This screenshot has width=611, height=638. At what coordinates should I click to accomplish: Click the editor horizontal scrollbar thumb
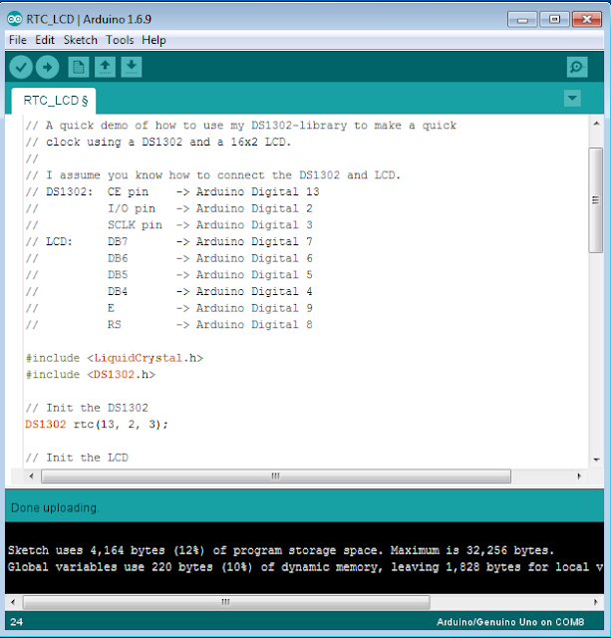pyautogui.click(x=276, y=477)
